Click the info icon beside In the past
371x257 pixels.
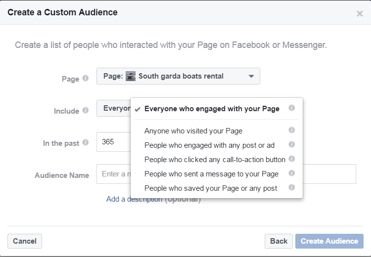click(86, 142)
